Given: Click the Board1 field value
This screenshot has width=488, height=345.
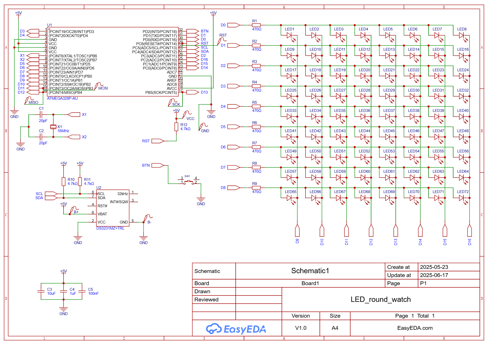Looking at the screenshot, I should point(310,283).
